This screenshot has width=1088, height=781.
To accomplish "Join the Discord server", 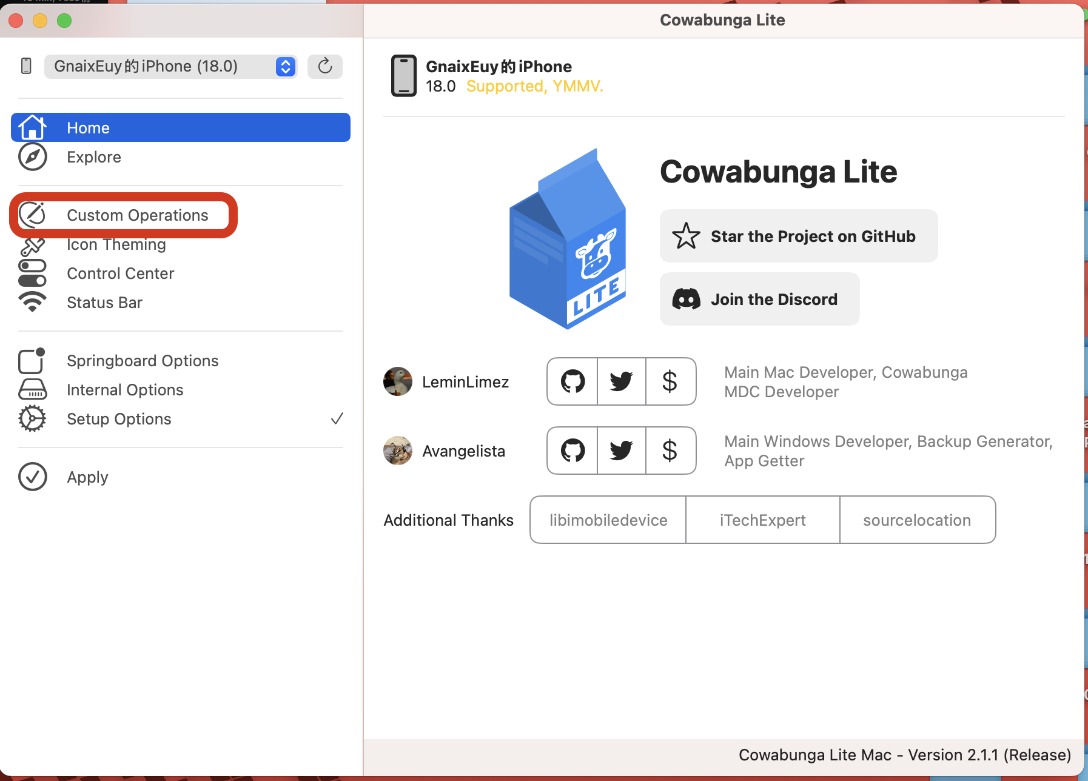I will pyautogui.click(x=759, y=299).
